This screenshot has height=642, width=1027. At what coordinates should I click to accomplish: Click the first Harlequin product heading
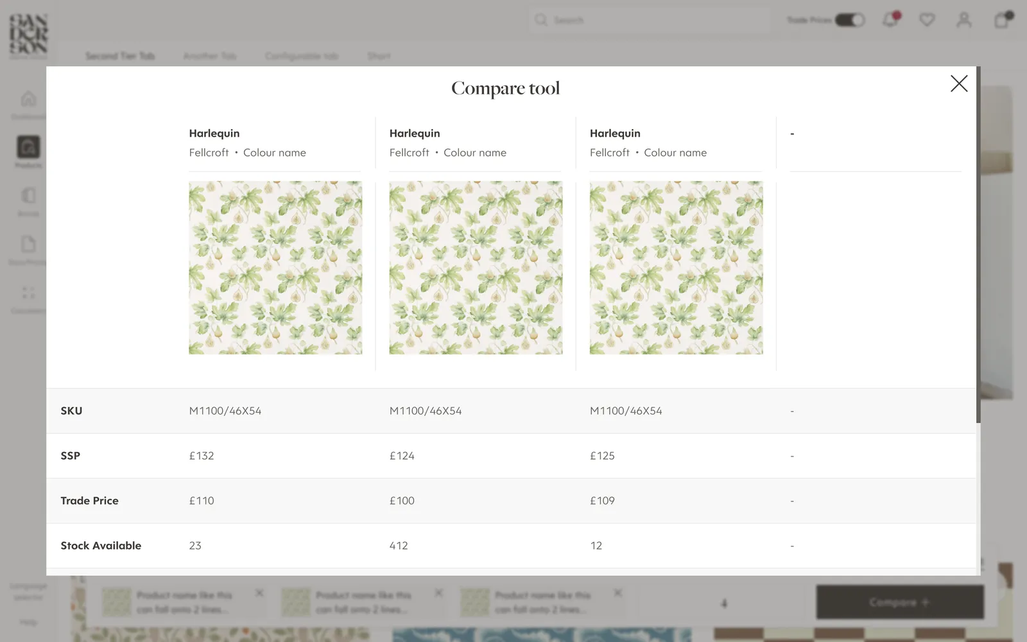point(214,134)
